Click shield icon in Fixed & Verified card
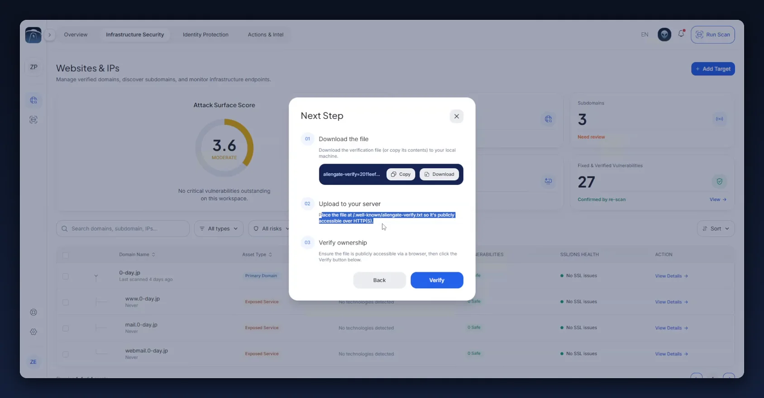This screenshot has width=764, height=398. point(719,182)
